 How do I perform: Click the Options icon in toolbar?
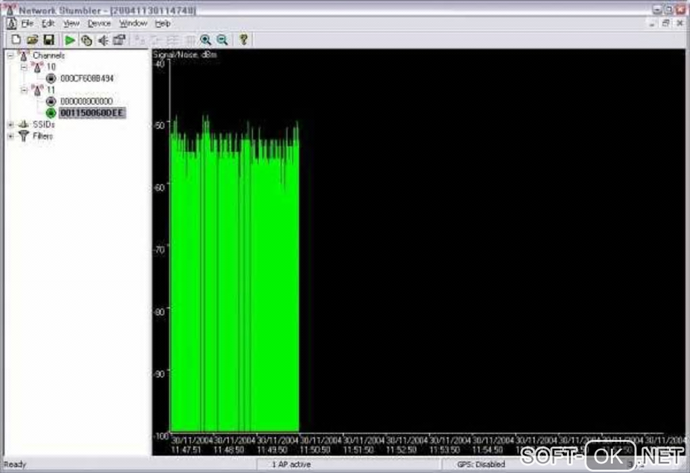pyautogui.click(x=119, y=40)
